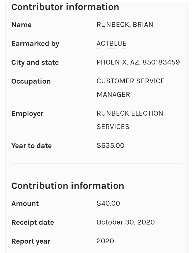The image size is (193, 253).
Task: Select the CUSTOMER SERVICE MANAGER occupation text
Action: pyautogui.click(x=130, y=88)
